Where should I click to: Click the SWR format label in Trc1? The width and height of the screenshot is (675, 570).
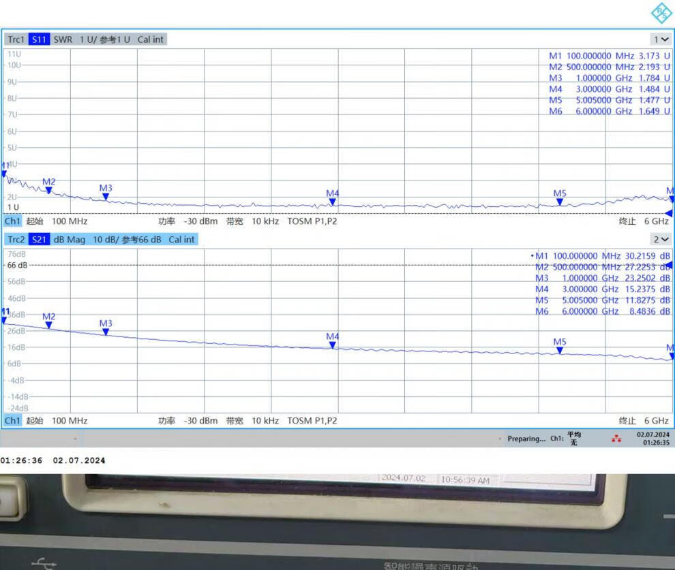(x=63, y=39)
